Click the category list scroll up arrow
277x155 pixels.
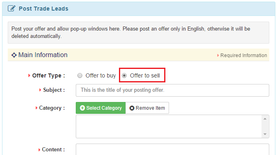point(265,119)
